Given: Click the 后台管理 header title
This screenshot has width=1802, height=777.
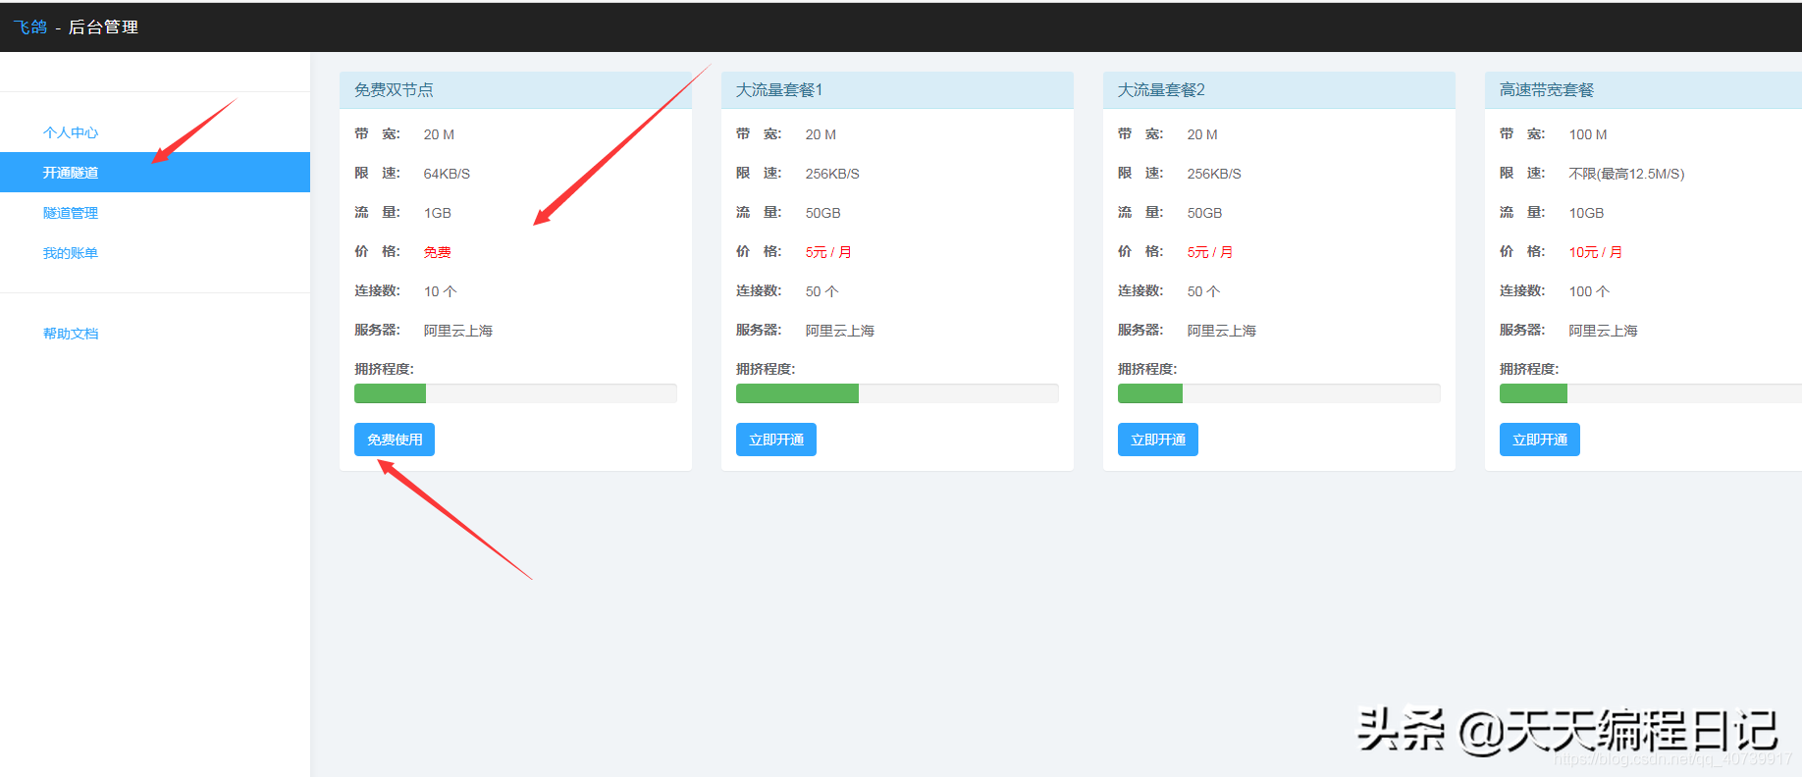Looking at the screenshot, I should (103, 27).
